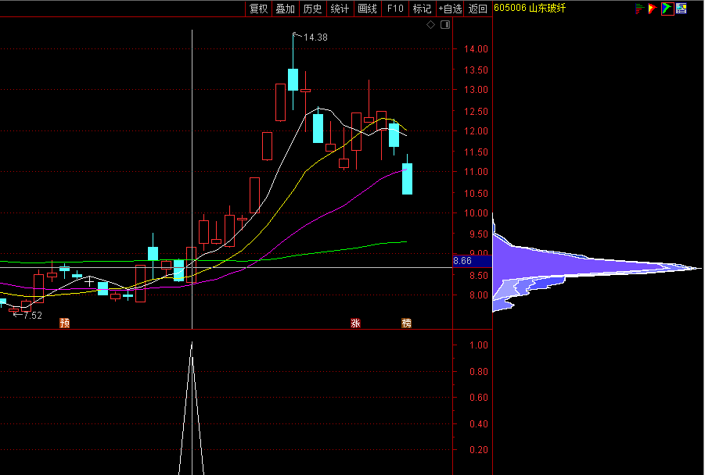Click the 涨 marker icon

356,323
